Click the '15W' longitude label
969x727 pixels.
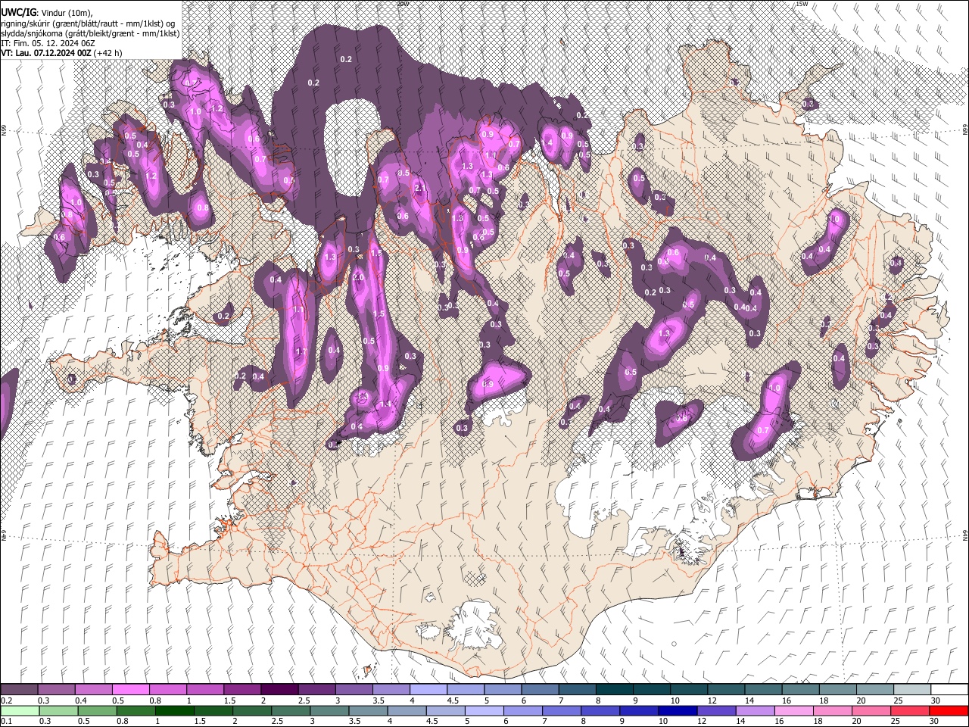click(x=802, y=4)
